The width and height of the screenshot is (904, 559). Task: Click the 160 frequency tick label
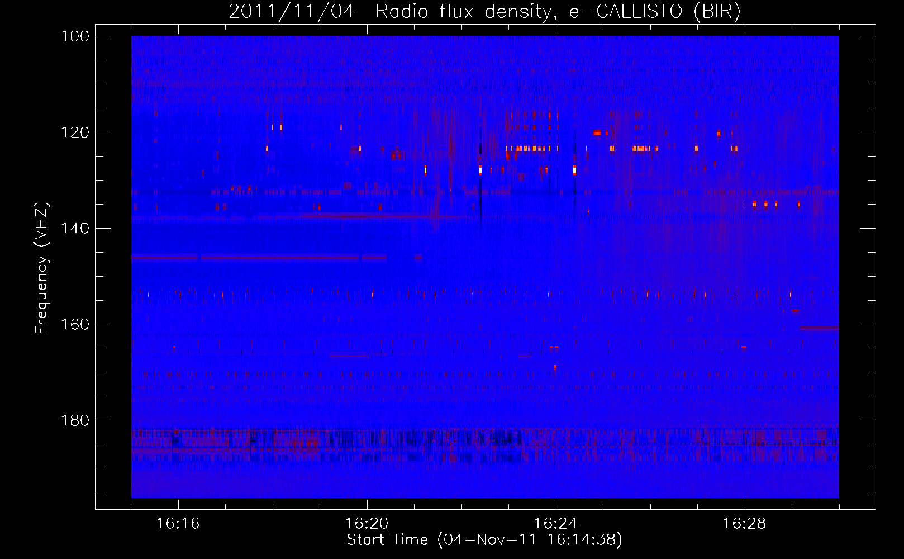74,324
